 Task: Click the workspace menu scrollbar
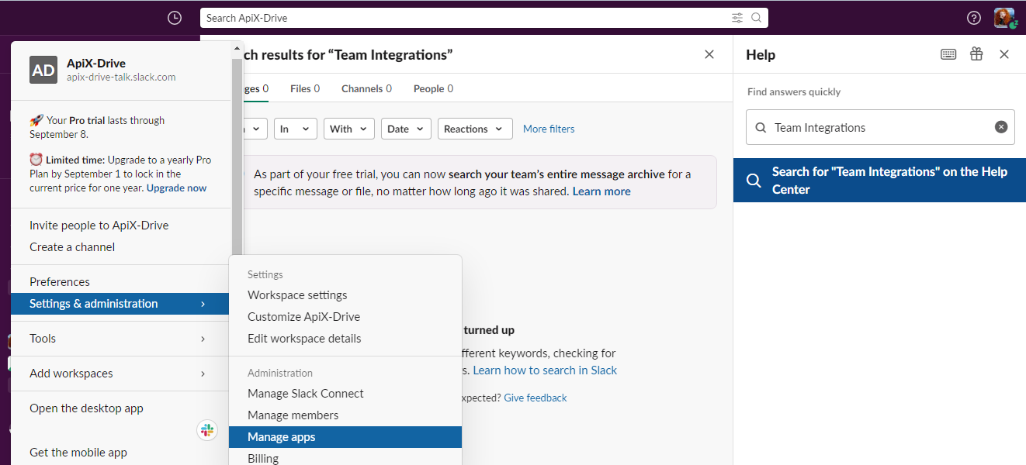point(237,155)
